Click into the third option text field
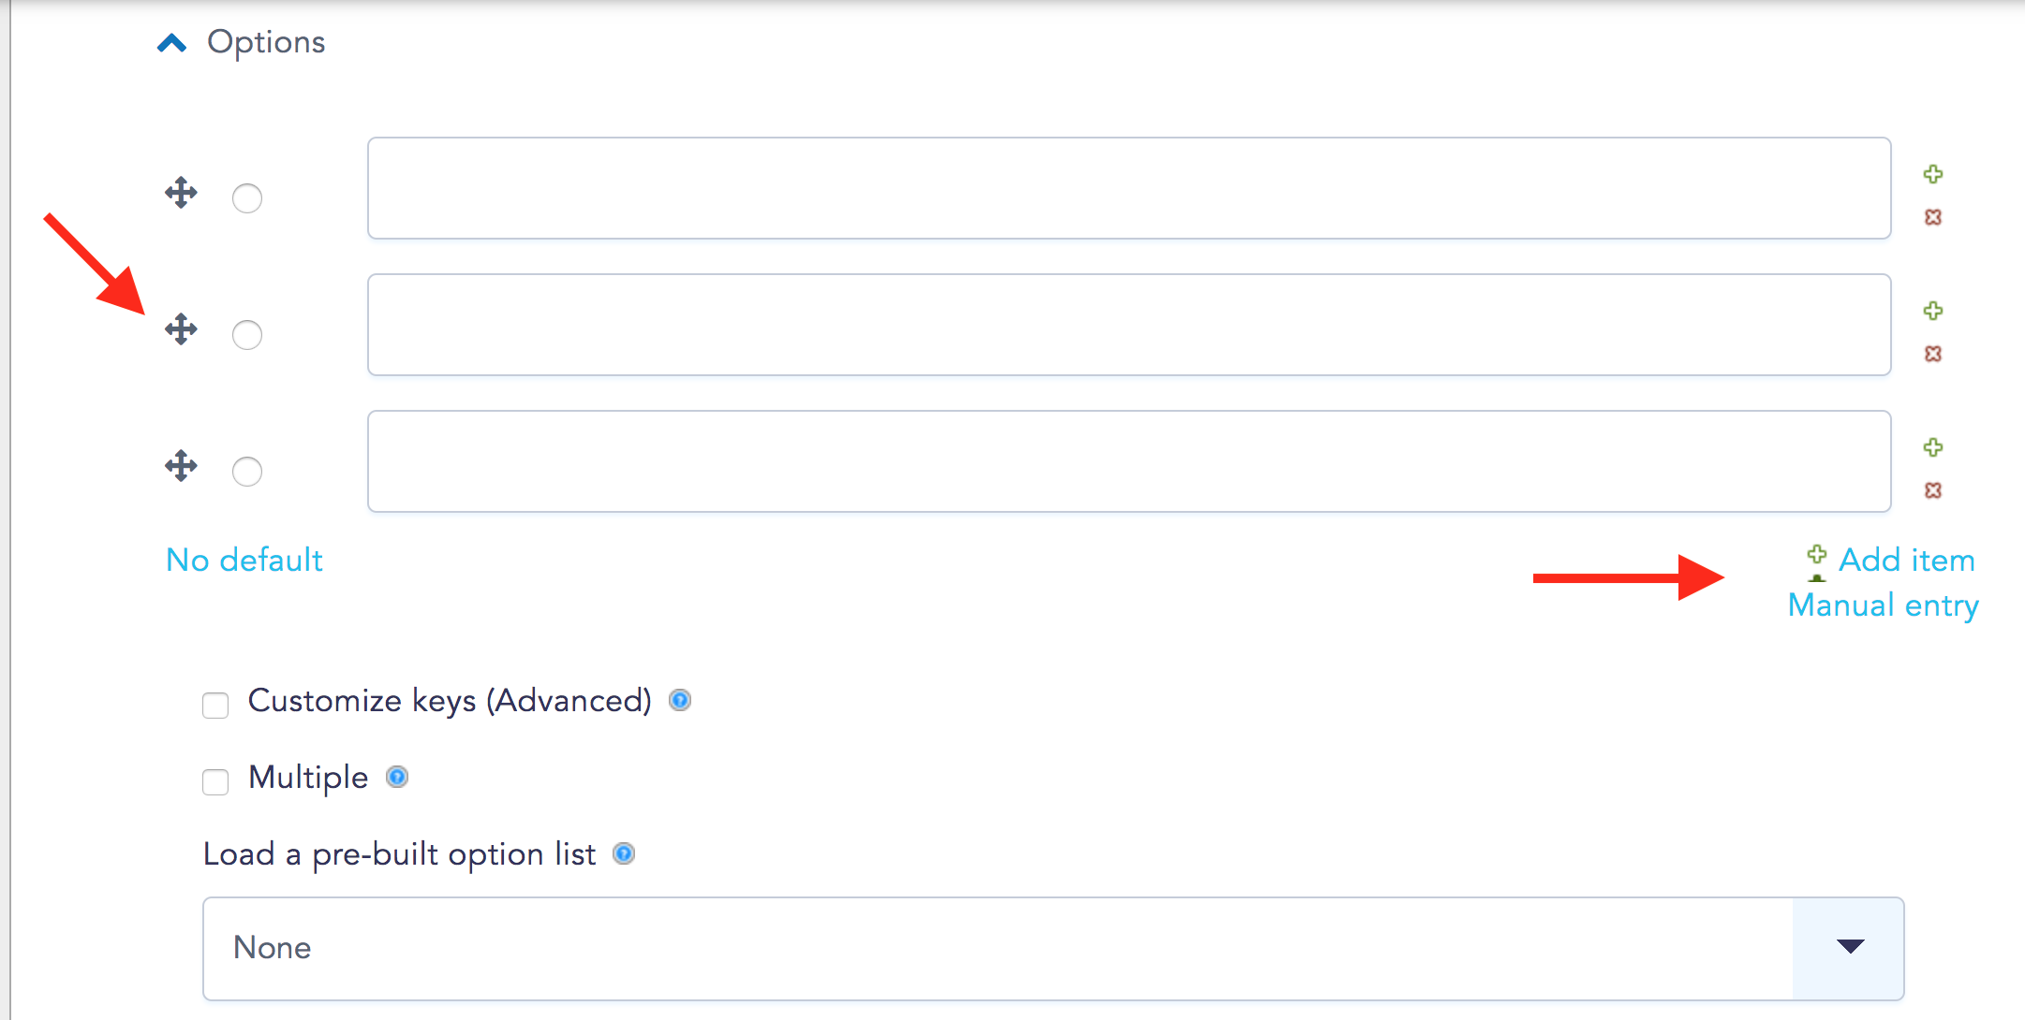Screen dimensions: 2025x1020 point(1130,461)
